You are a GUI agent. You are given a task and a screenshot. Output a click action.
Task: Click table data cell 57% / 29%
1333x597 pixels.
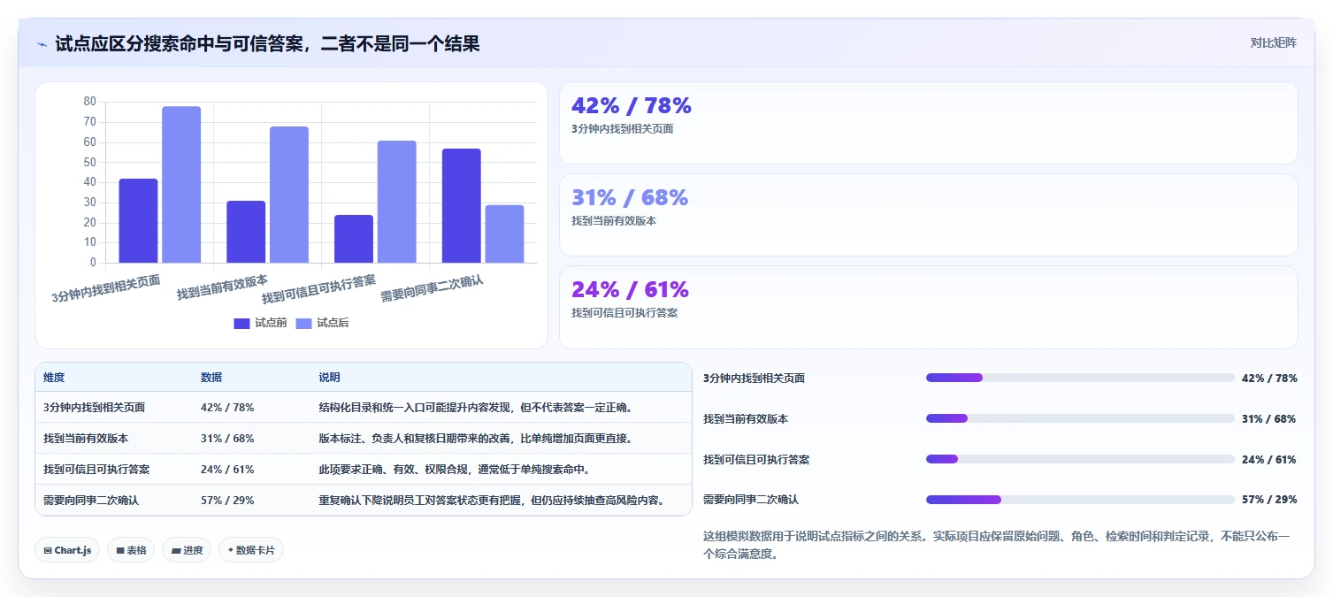[x=227, y=501]
